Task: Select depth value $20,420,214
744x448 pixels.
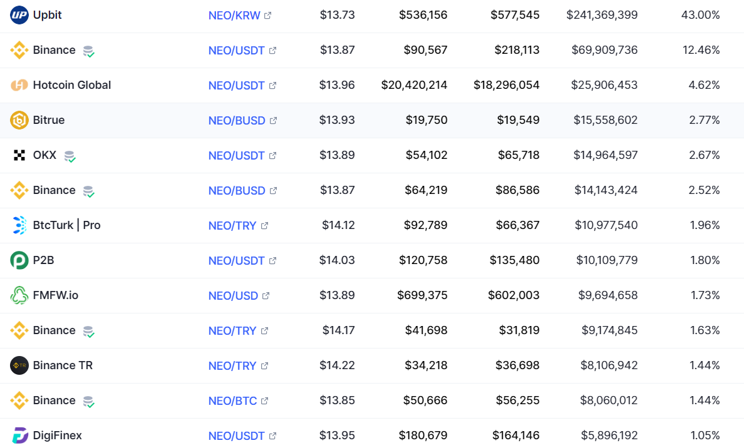Action: (x=414, y=85)
